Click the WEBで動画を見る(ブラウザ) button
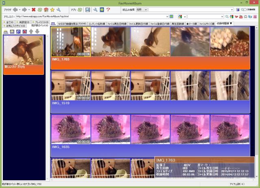260x188 pixels. click(72, 24)
